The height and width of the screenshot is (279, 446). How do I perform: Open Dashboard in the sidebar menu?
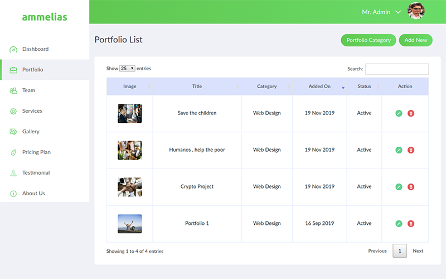click(x=45, y=49)
